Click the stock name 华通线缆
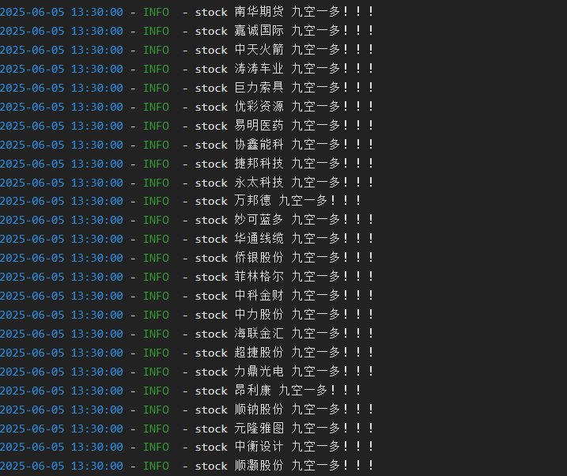This screenshot has height=476, width=567. tap(259, 239)
